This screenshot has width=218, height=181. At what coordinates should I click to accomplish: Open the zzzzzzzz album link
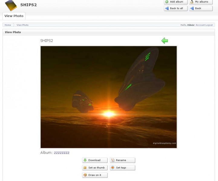tap(62, 153)
